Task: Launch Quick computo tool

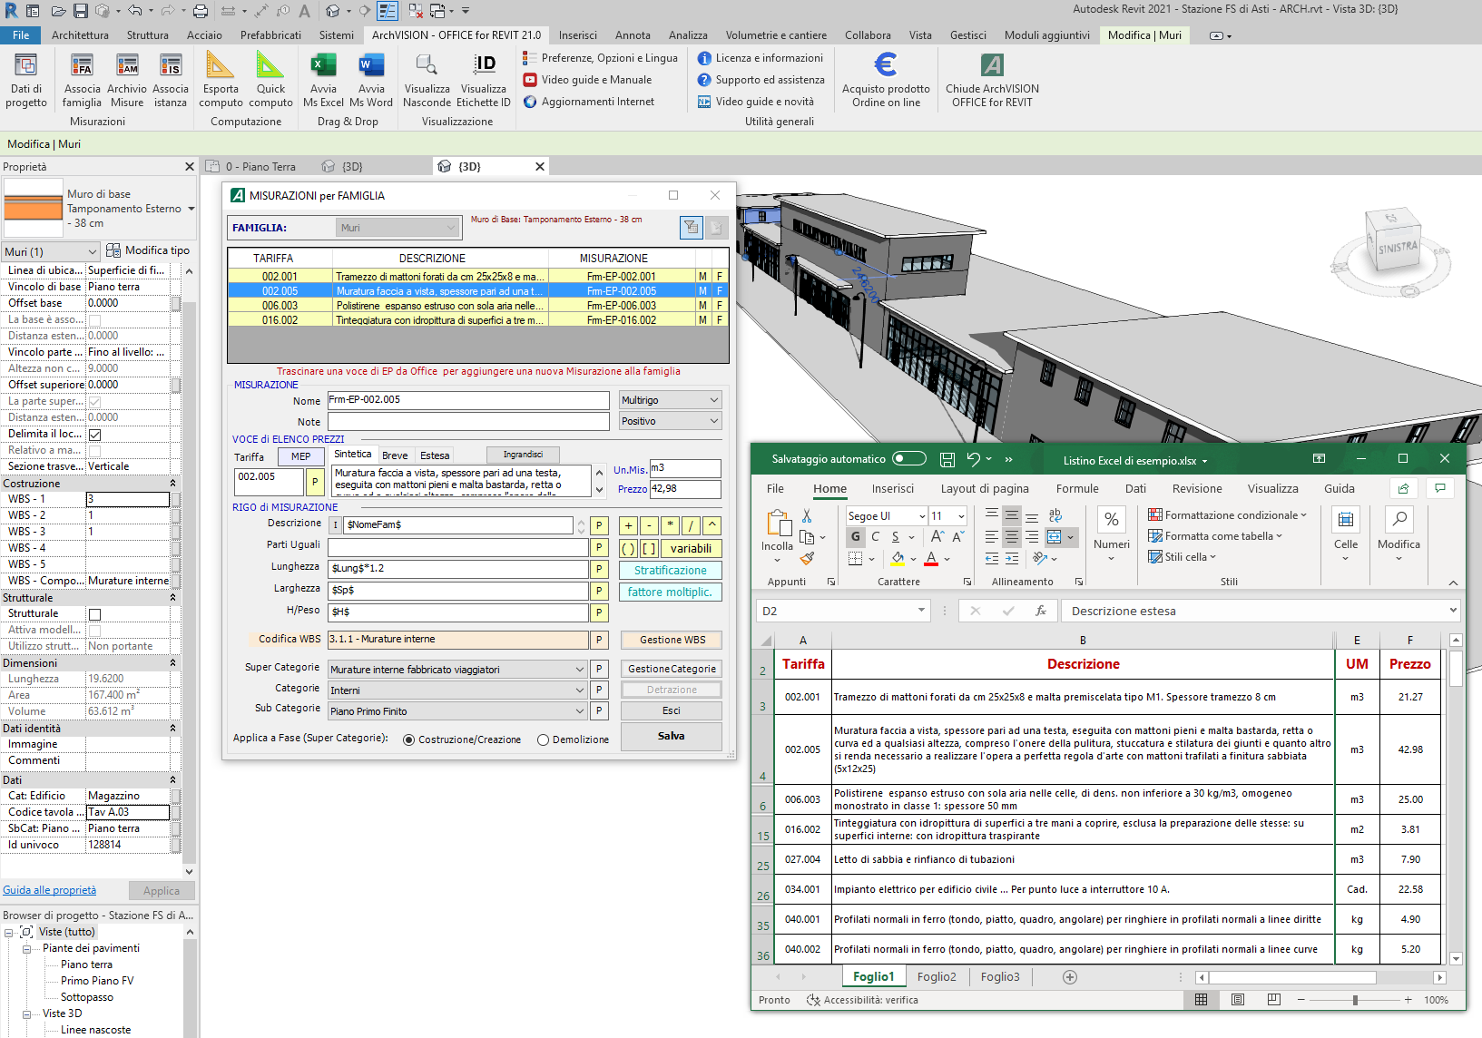Action: (270, 80)
